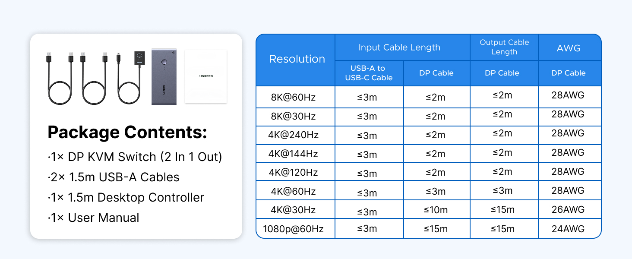Select the DP KVM Switch list item
This screenshot has height=259, width=632.
point(135,157)
